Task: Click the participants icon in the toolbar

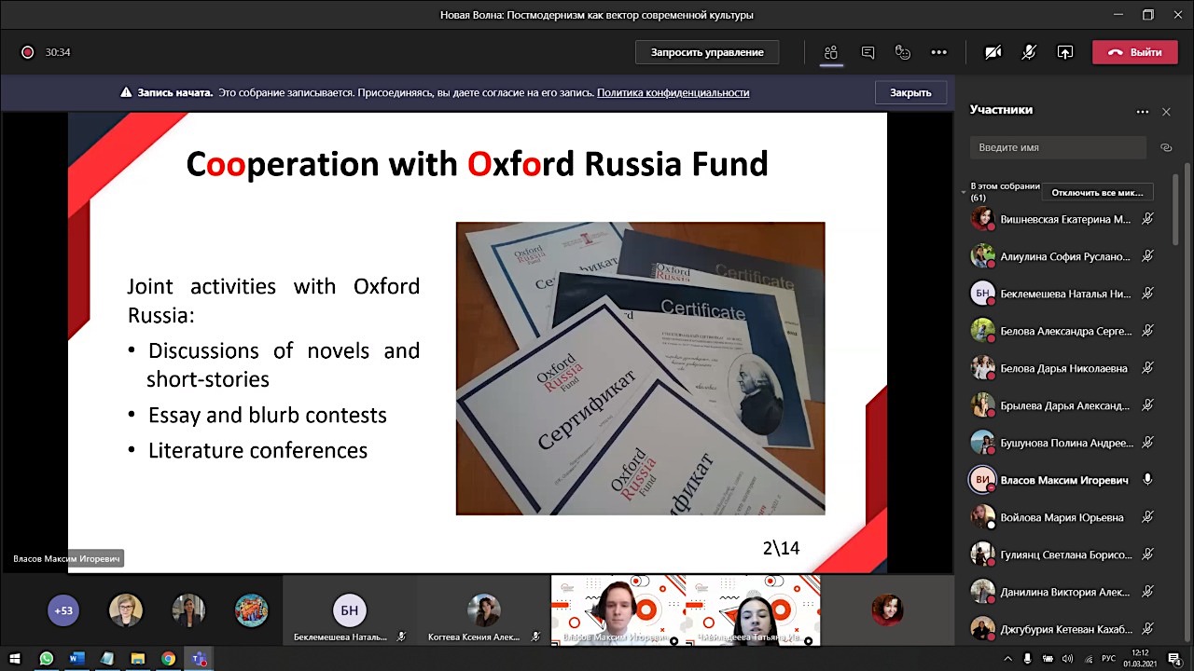Action: (x=831, y=52)
